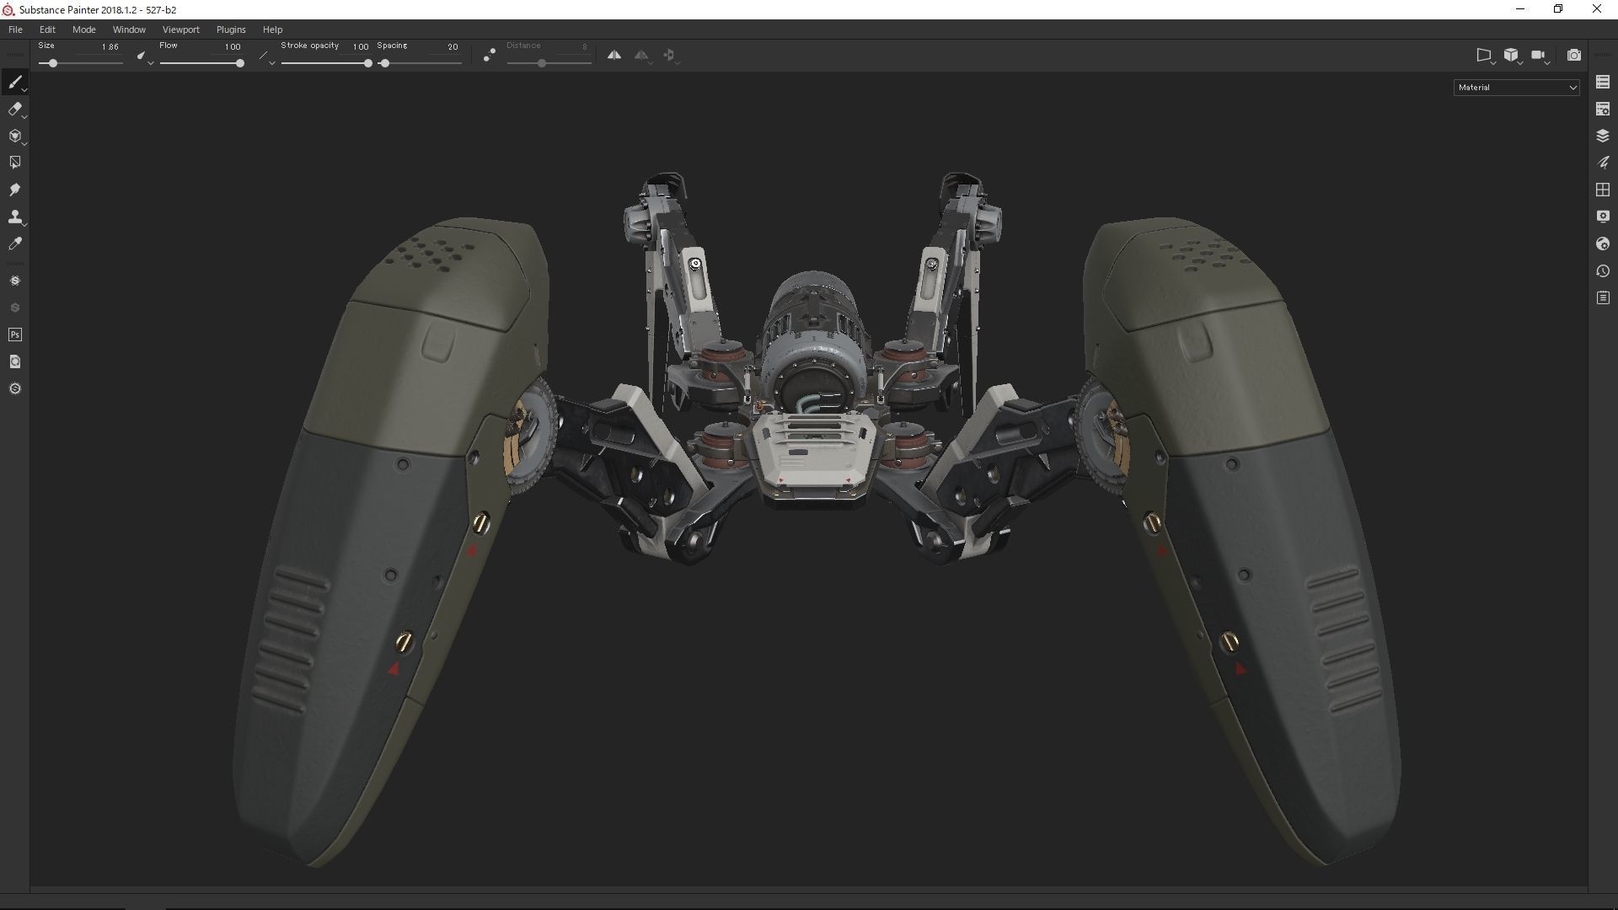Open the Layers panel
Image resolution: width=1618 pixels, height=910 pixels.
[x=1603, y=136]
